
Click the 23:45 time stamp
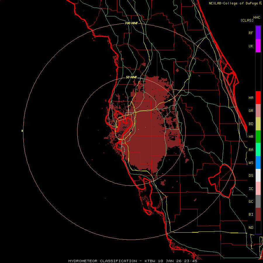[191, 261]
